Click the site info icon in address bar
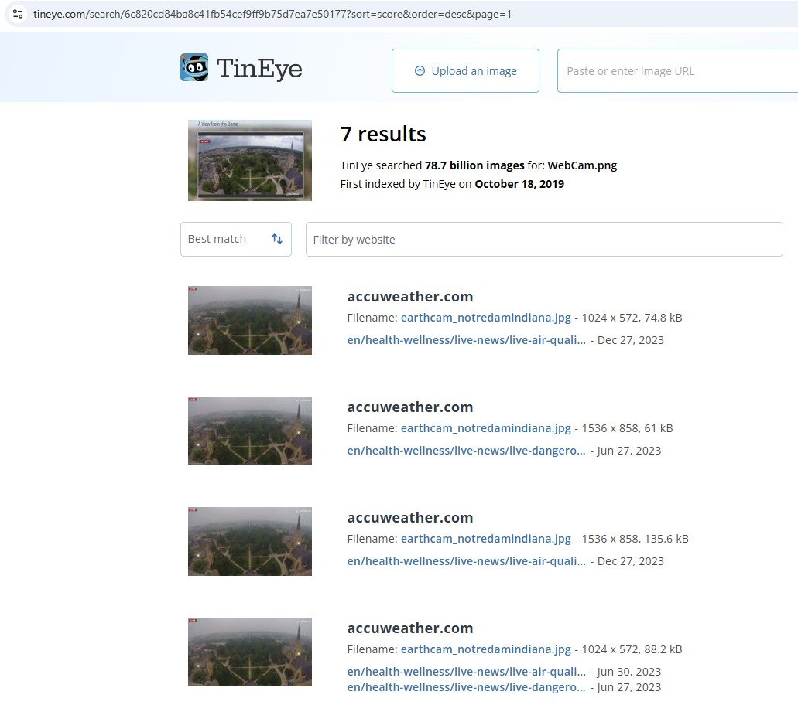Image resolution: width=798 pixels, height=705 pixels. click(18, 15)
